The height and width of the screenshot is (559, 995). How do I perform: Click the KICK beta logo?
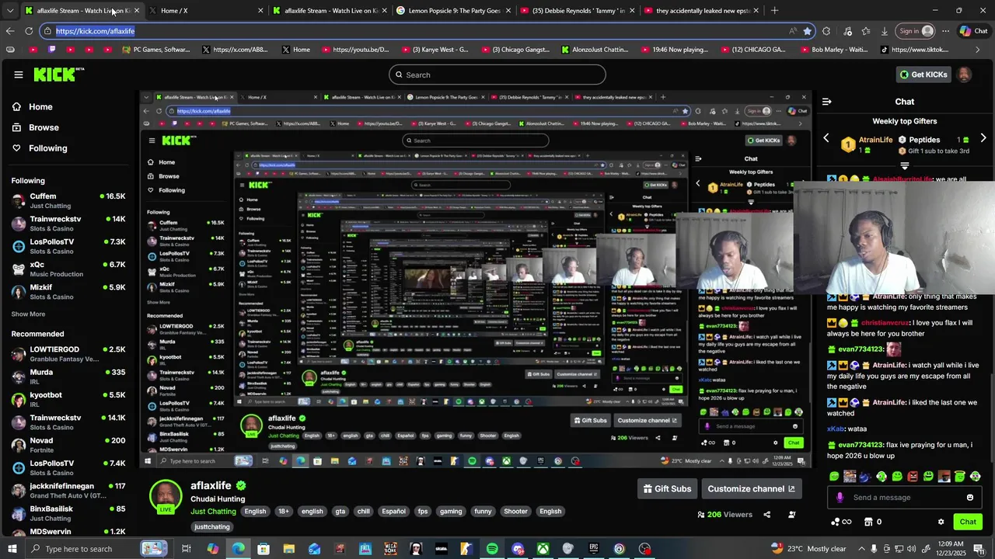click(59, 75)
